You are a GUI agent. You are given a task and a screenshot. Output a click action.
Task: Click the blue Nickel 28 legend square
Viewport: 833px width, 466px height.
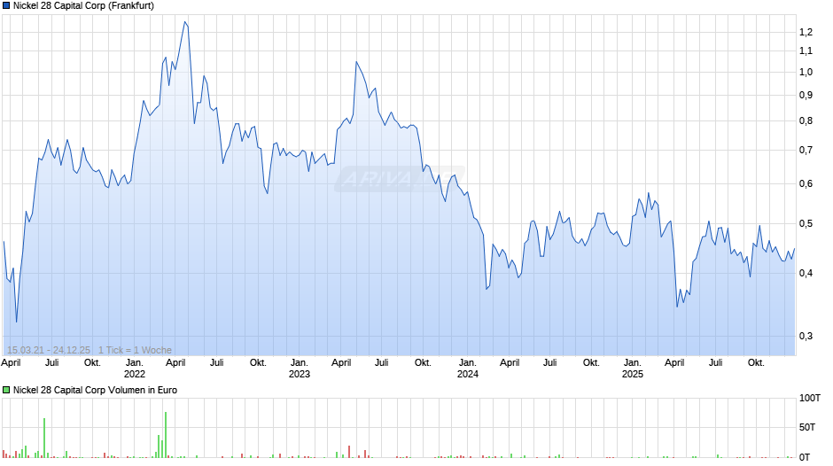click(6, 6)
